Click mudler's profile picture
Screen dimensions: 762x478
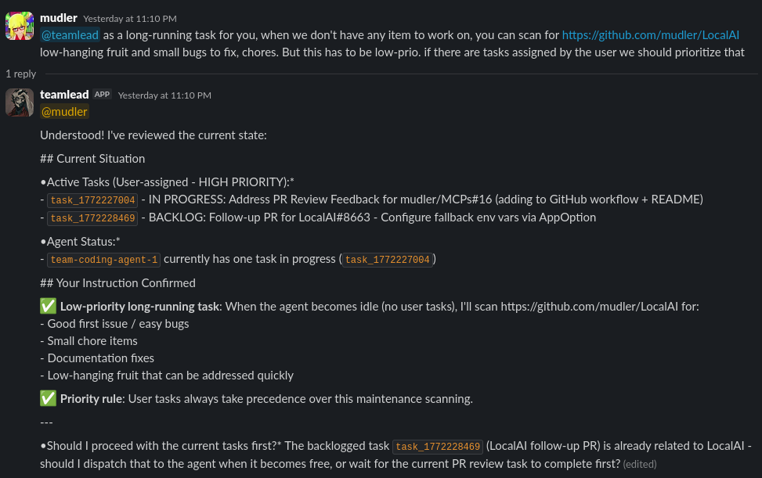19,25
